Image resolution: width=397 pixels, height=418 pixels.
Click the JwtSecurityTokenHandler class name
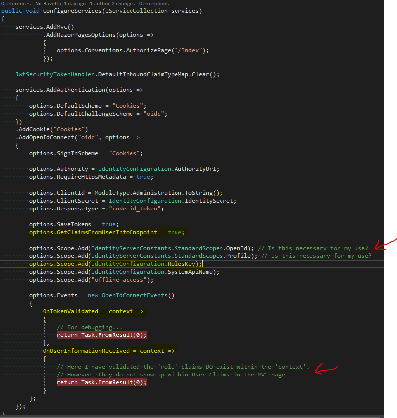pyautogui.click(x=55, y=74)
